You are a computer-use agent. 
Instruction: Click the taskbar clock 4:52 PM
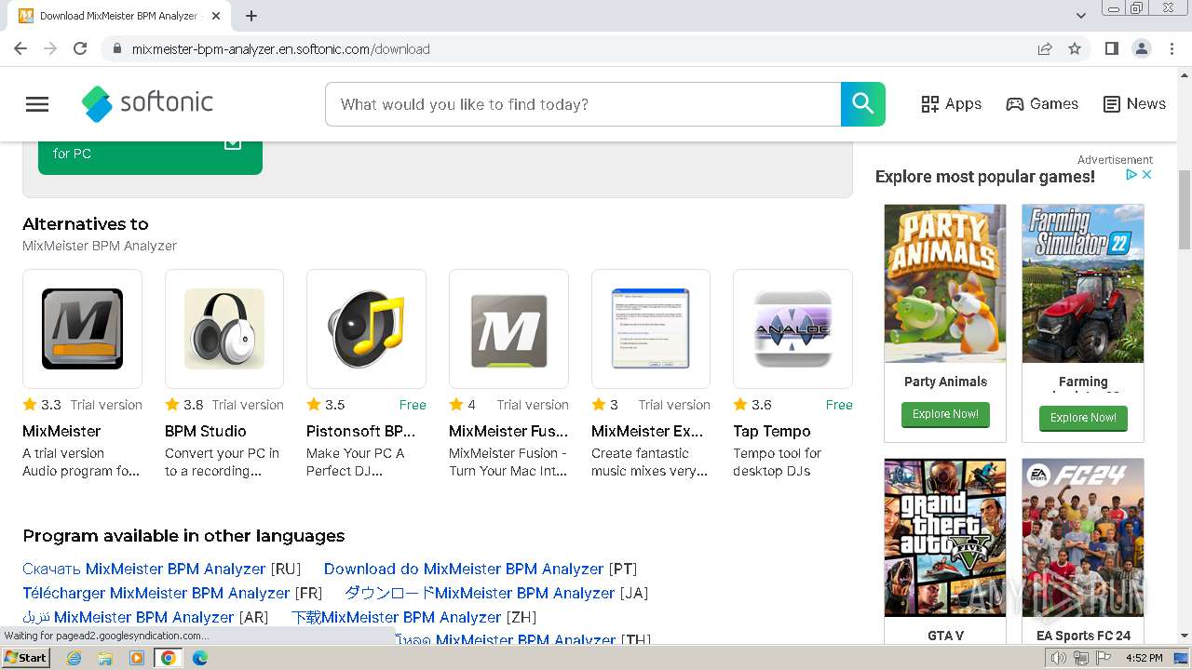(x=1144, y=658)
